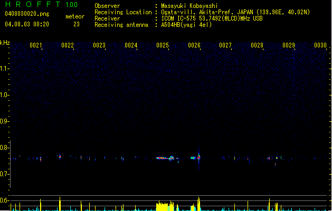The width and height of the screenshot is (332, 211).
Task: Click the 0029 time marker
Action: [x=289, y=45]
